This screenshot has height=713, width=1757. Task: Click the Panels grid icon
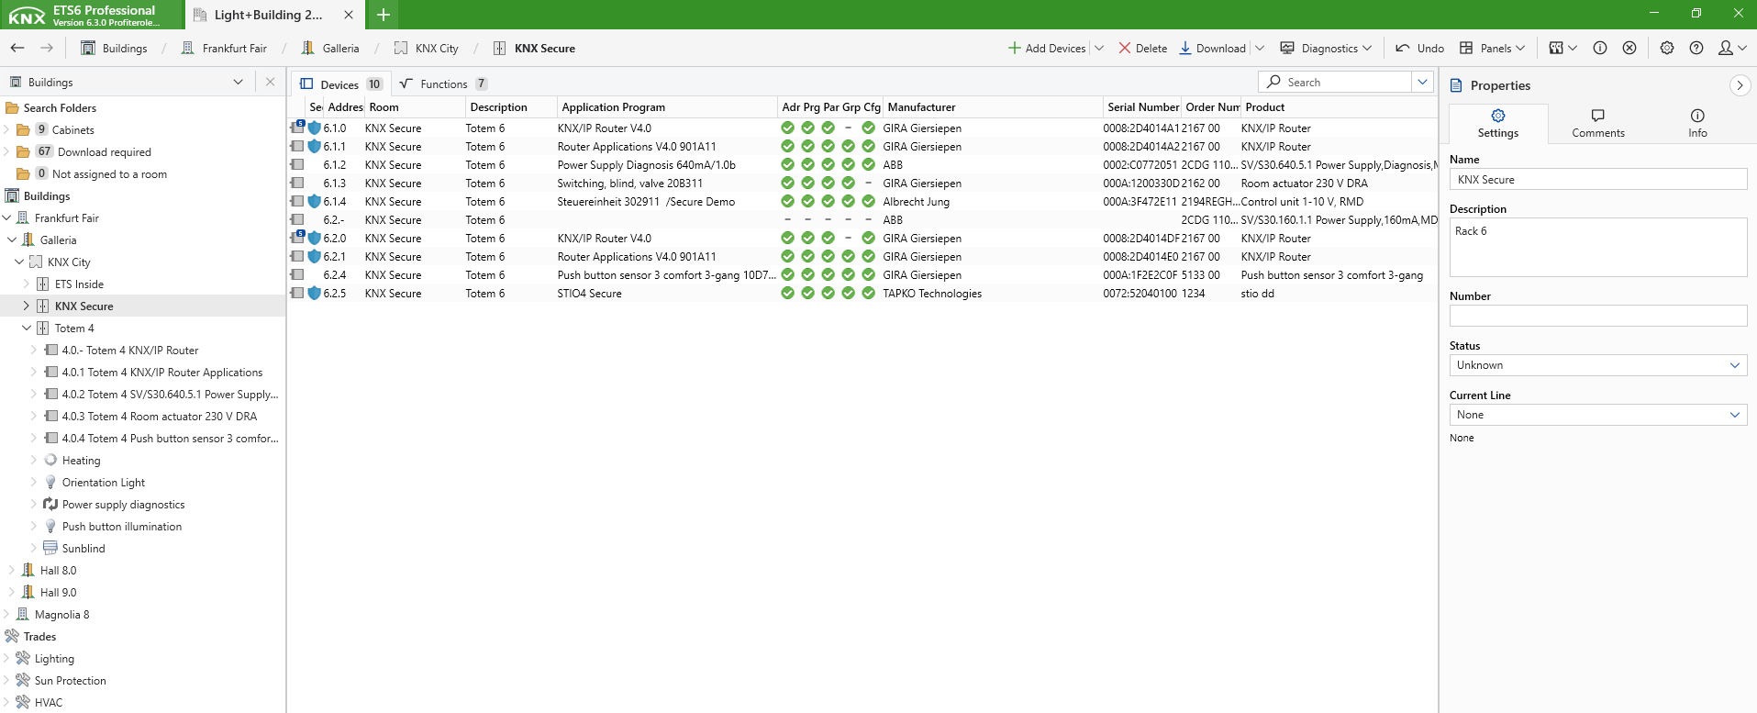point(1466,48)
